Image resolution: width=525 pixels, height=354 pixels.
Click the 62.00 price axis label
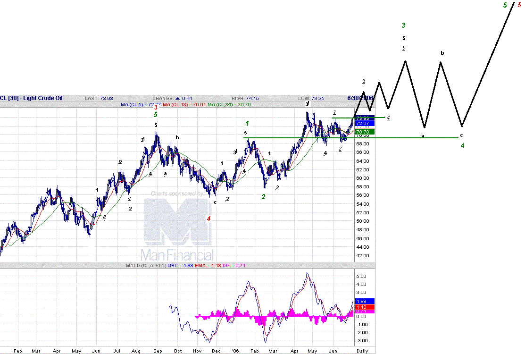click(362, 170)
